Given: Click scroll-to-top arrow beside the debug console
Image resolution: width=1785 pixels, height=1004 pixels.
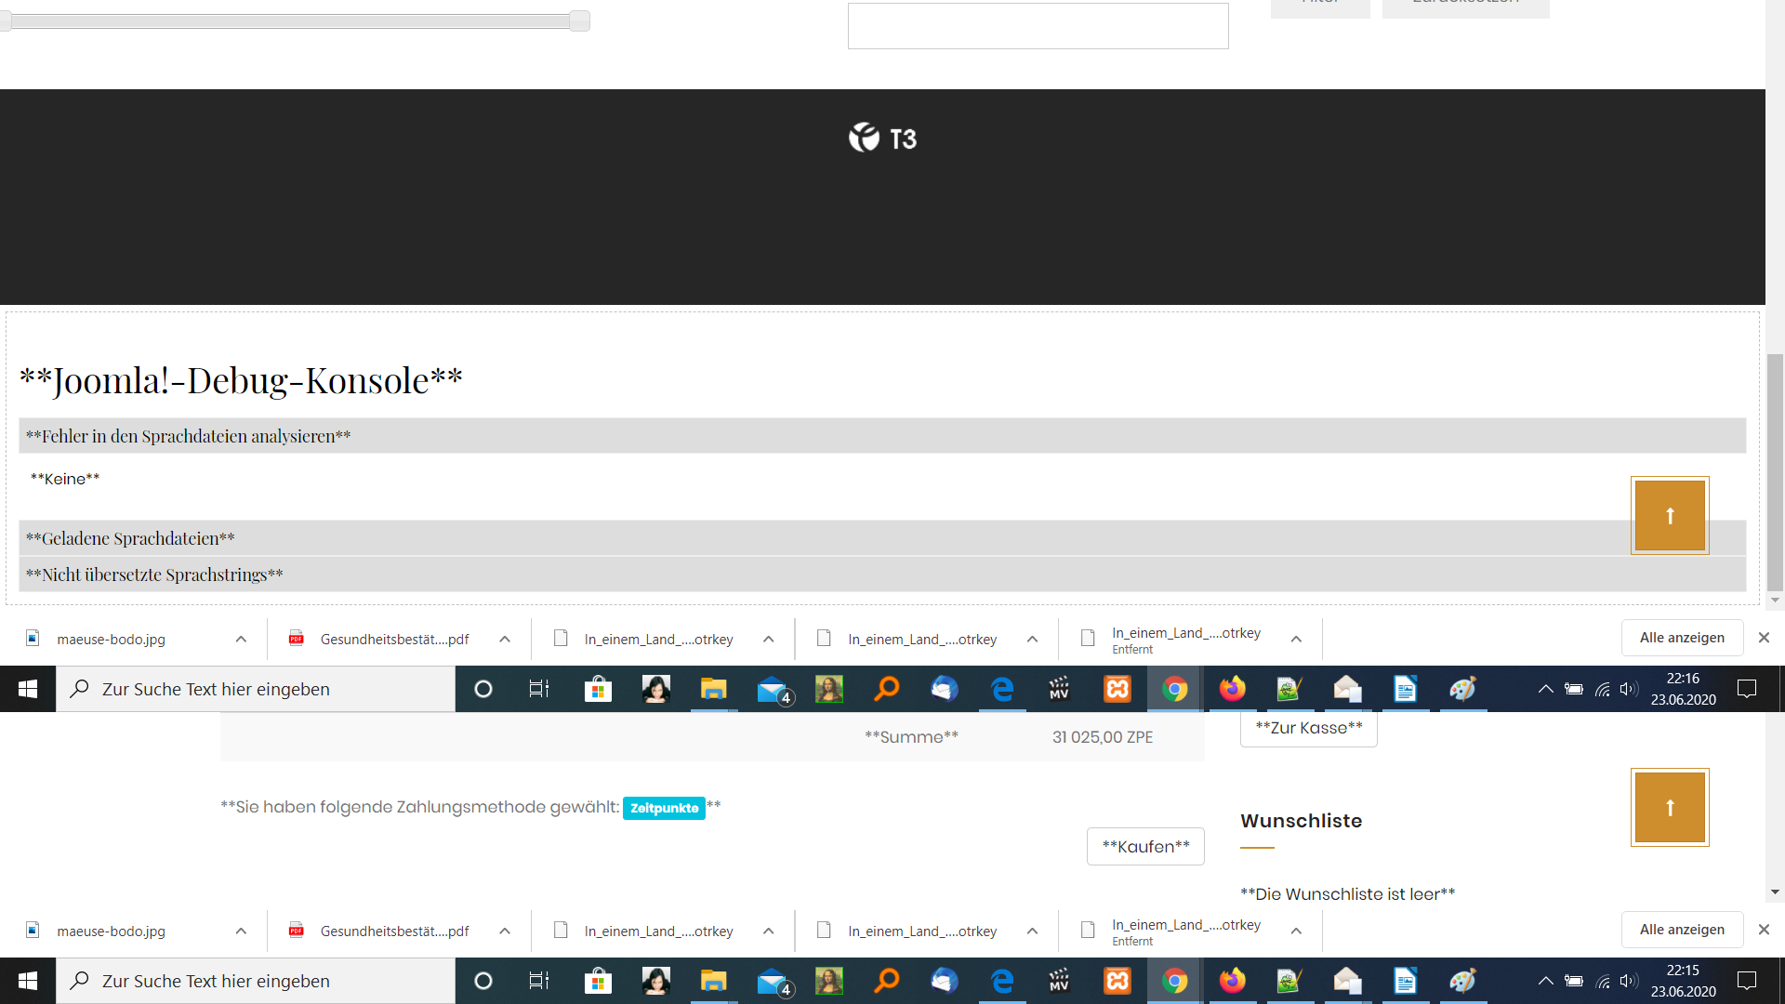Looking at the screenshot, I should (1669, 516).
